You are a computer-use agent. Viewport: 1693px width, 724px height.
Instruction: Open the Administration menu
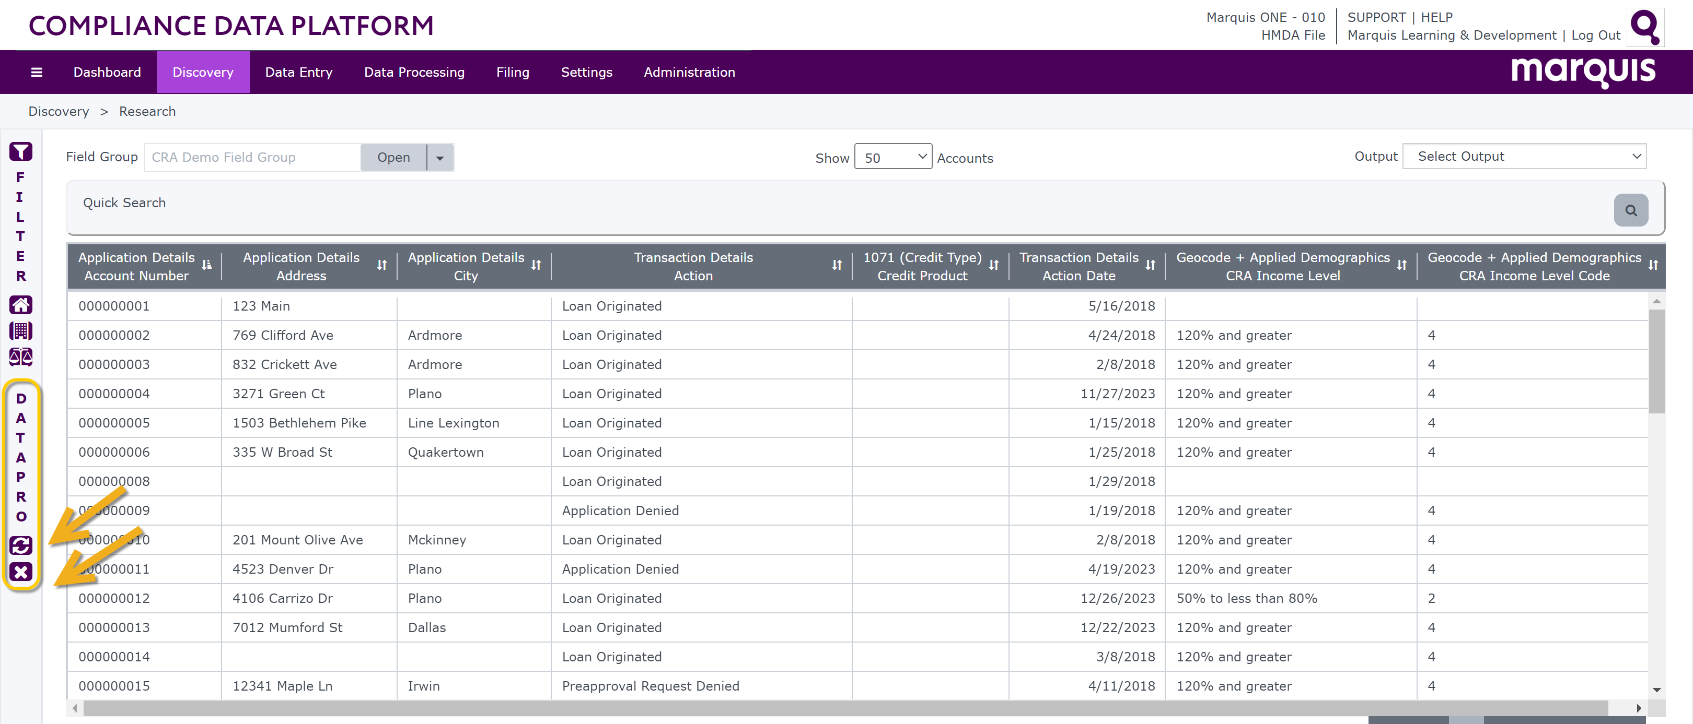[689, 72]
